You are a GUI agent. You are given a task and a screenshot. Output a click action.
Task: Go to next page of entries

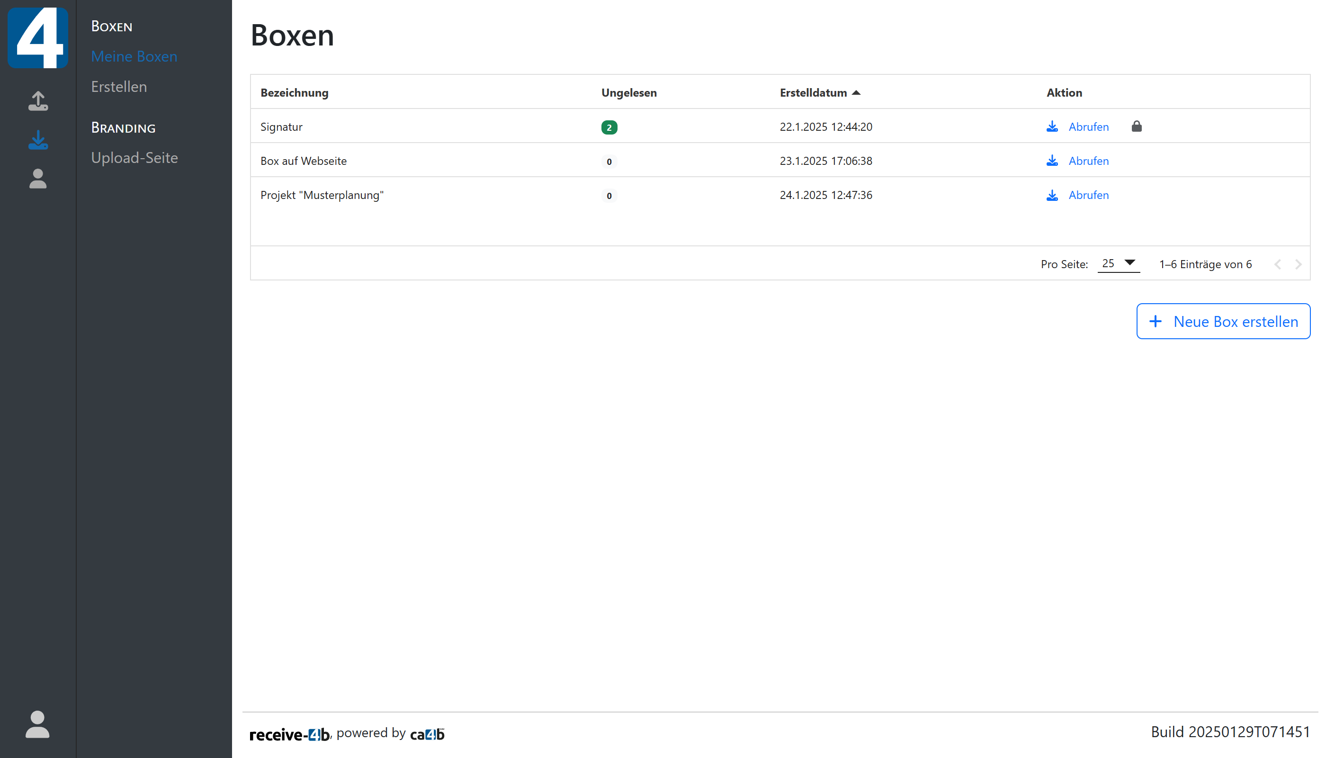pos(1299,264)
